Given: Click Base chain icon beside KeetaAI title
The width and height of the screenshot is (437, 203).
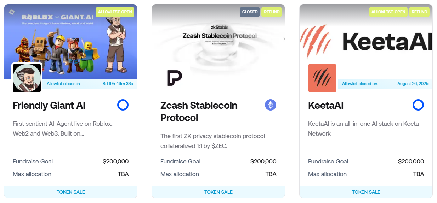Looking at the screenshot, I should (418, 105).
